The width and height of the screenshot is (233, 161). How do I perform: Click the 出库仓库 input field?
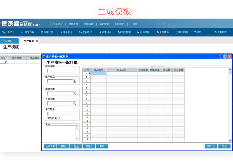click(x=60, y=93)
